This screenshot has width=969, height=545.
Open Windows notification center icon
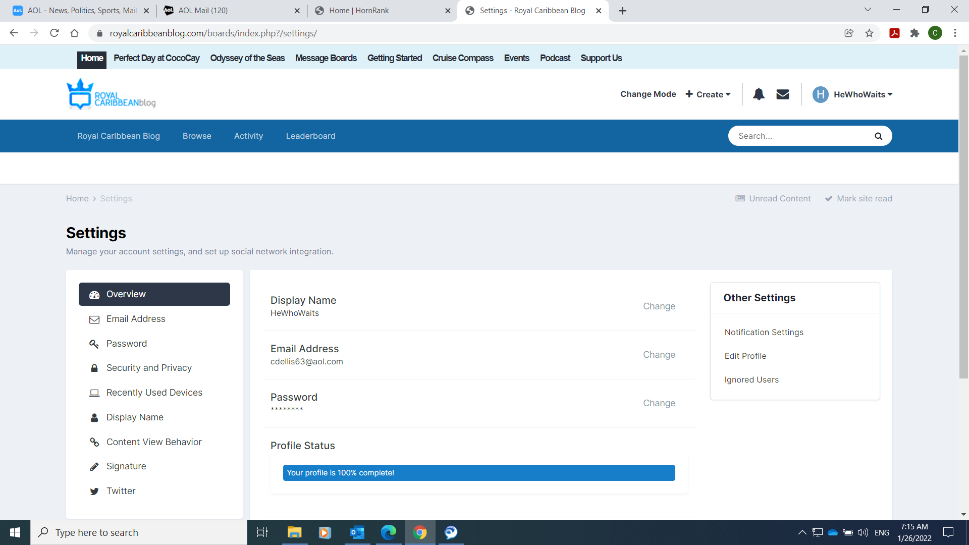(948, 532)
